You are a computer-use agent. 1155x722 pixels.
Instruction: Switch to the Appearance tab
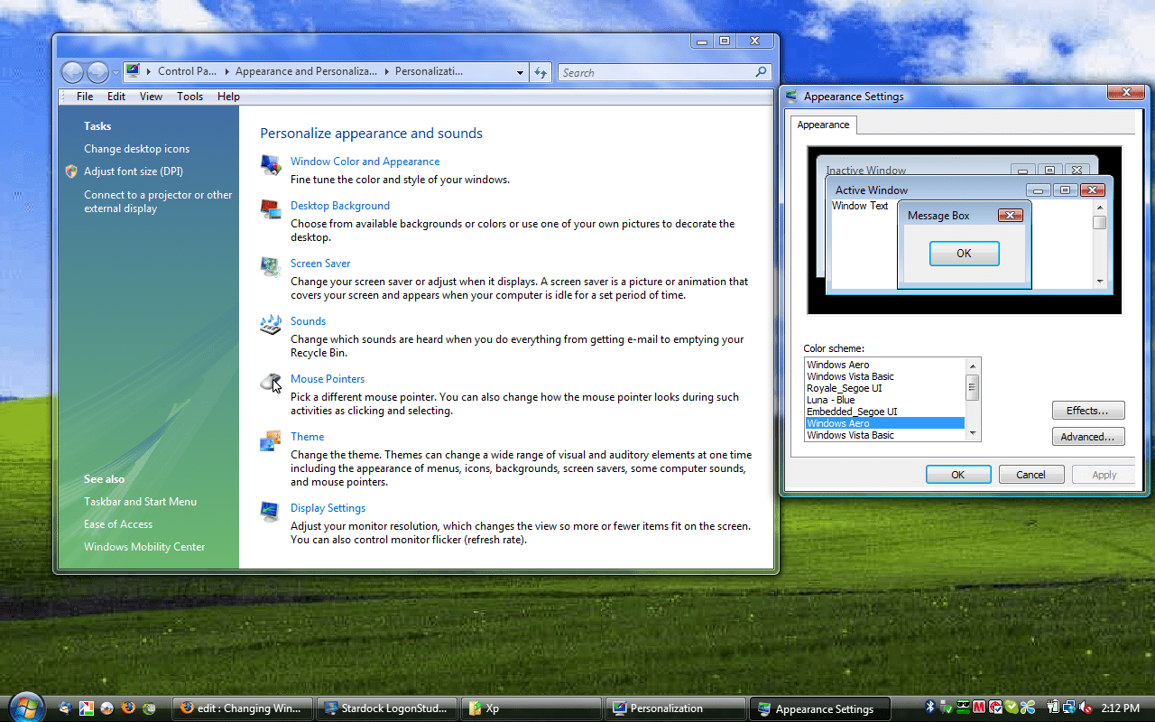pos(822,125)
